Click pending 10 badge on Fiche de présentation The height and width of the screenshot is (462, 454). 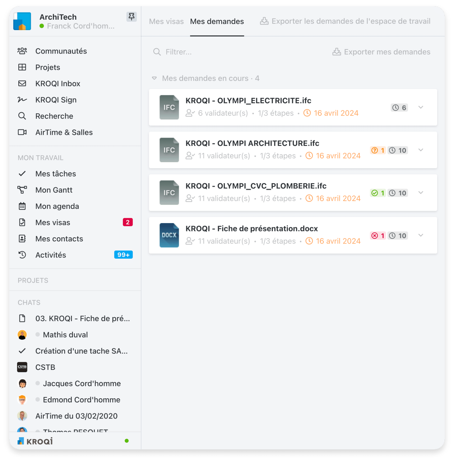[x=398, y=236]
